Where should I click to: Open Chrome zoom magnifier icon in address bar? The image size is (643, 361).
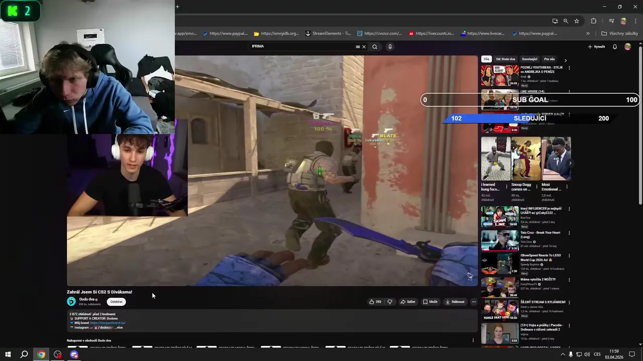coord(566,21)
